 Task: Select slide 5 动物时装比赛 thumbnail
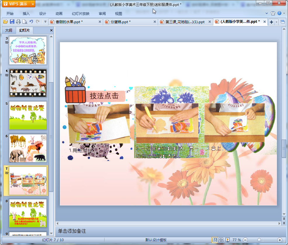click(28, 115)
